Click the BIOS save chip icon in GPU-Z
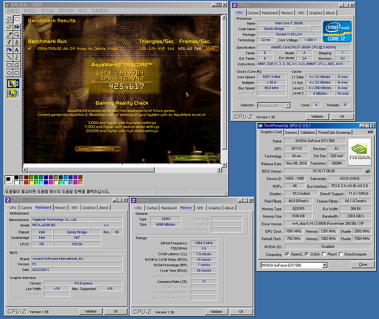 pos(368,171)
